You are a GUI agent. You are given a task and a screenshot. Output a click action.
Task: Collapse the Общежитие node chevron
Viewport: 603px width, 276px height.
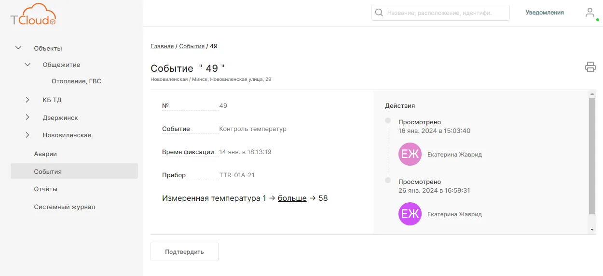click(27, 65)
